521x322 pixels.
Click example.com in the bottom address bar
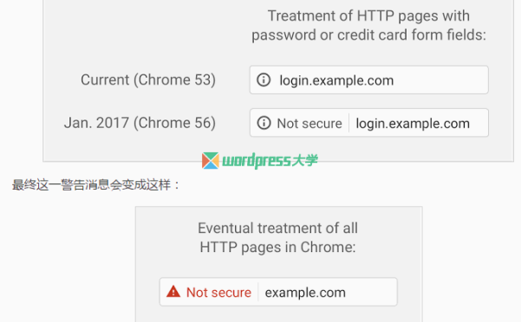305,293
